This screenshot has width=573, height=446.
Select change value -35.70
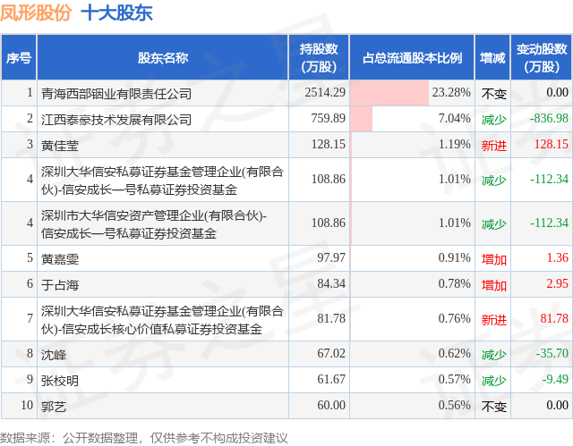tap(552, 353)
